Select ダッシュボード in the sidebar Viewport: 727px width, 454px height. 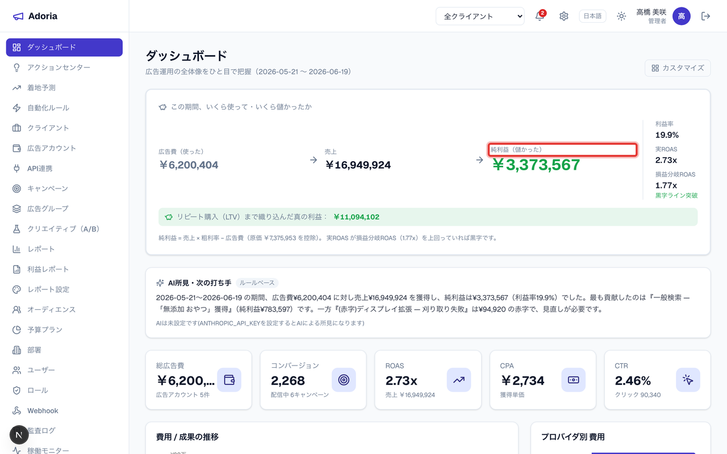64,47
